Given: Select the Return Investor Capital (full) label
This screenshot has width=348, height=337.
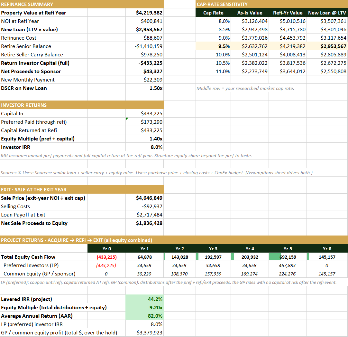Looking at the screenshot, I should point(35,63).
